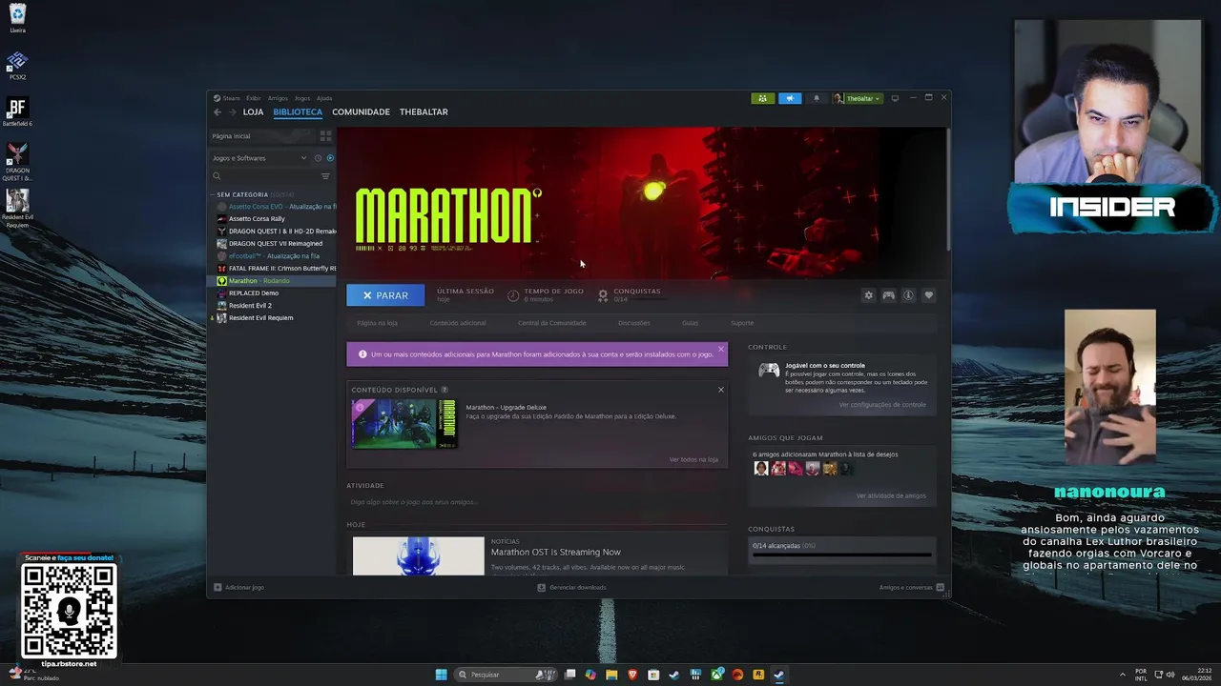1221x686 pixels.
Task: Go forward with the Steam forward arrow
Action: 232,112
